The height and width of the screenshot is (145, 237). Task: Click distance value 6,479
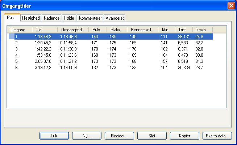(183, 55)
